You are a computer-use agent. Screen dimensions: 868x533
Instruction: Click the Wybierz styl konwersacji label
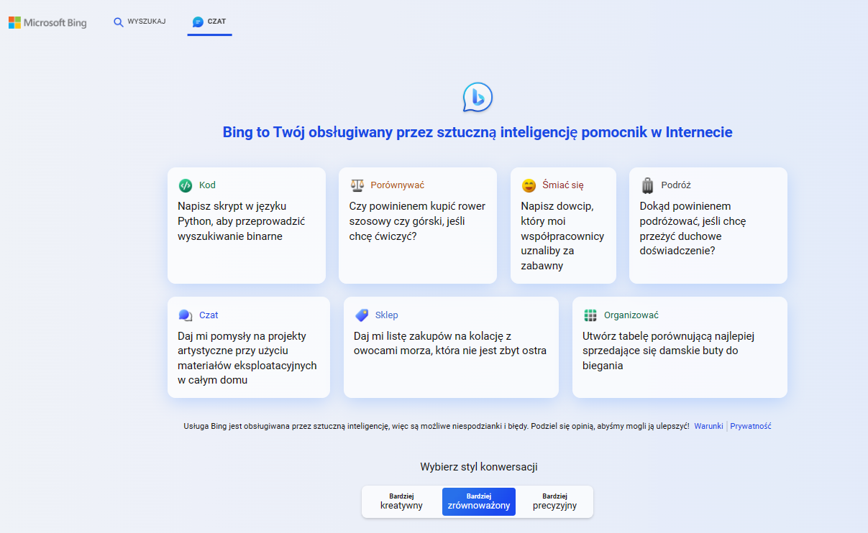(479, 467)
